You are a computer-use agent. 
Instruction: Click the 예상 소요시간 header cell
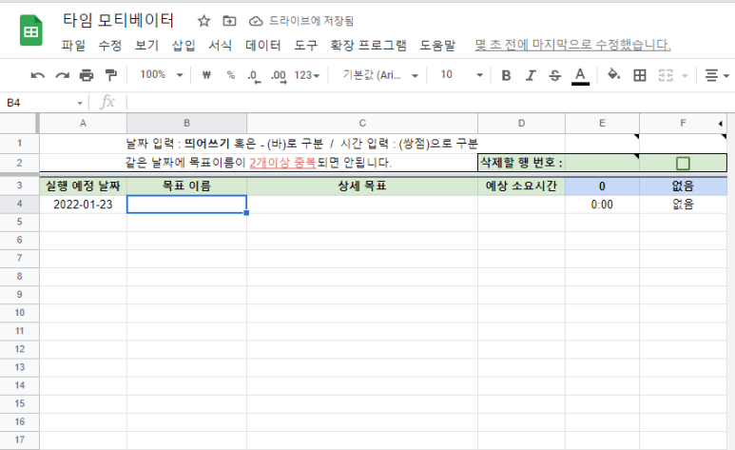[521, 186]
